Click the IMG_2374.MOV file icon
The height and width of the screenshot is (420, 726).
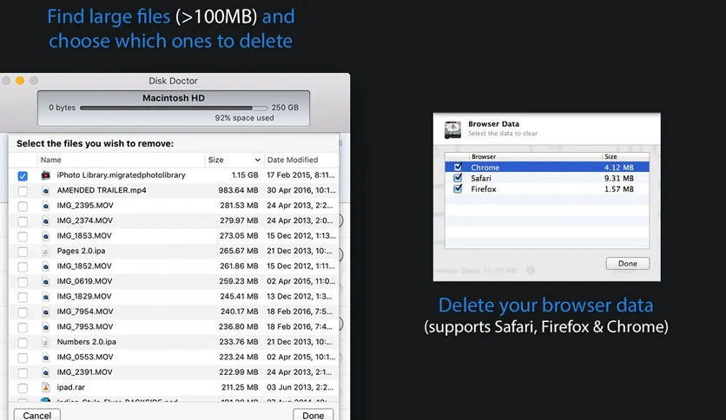tap(45, 221)
